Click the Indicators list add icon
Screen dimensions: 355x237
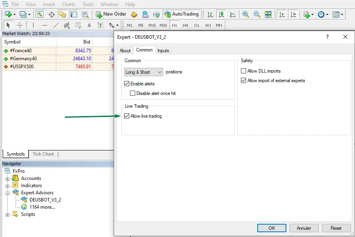click(307, 14)
